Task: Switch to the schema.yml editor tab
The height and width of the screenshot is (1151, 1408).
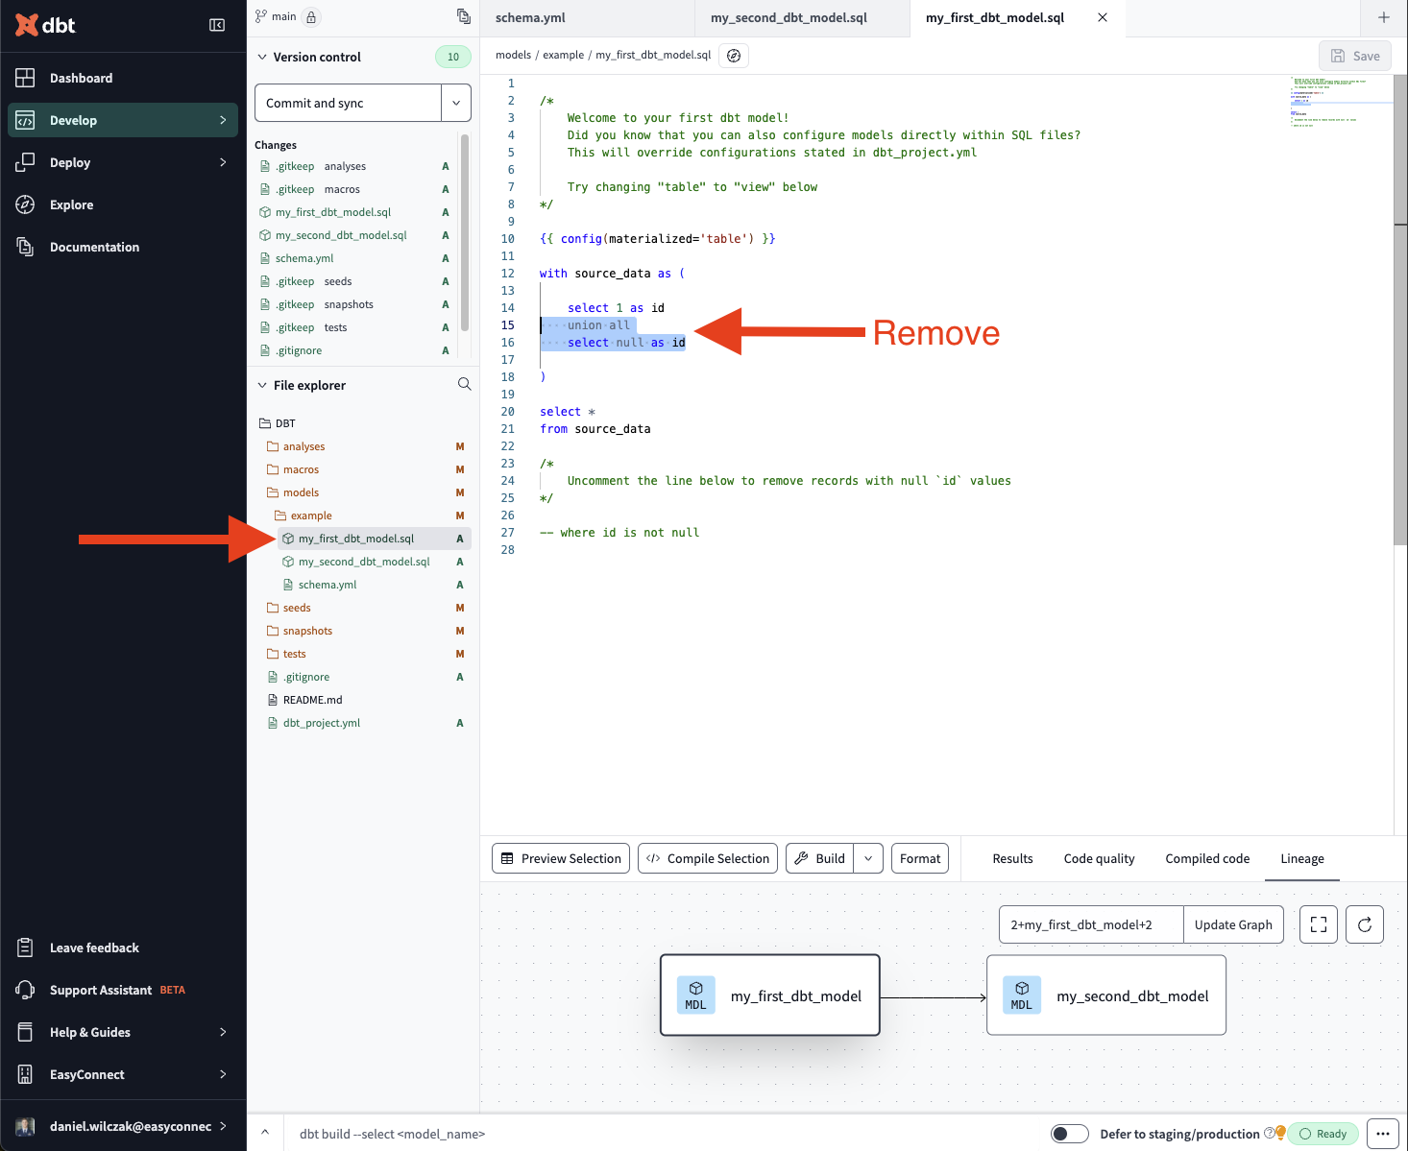Action: click(587, 18)
